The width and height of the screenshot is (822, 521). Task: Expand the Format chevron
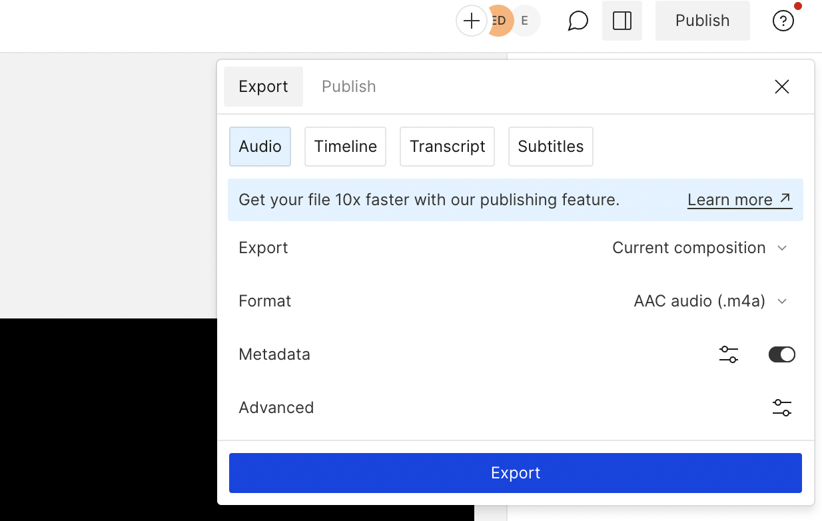(x=783, y=301)
